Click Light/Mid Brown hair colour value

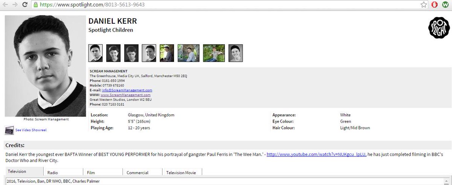coord(355,128)
